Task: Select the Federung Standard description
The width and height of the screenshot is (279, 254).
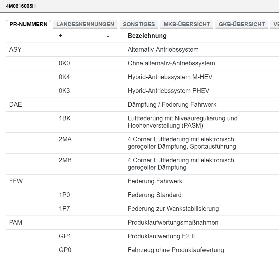Action: click(155, 195)
